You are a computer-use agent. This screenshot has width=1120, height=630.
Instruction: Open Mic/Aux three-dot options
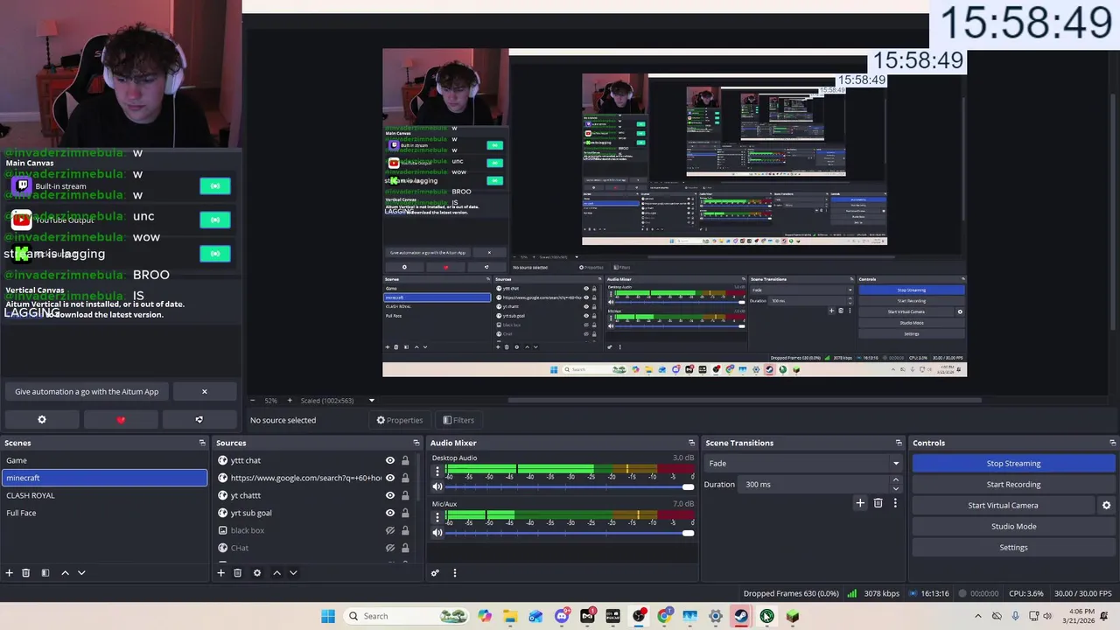click(x=437, y=517)
